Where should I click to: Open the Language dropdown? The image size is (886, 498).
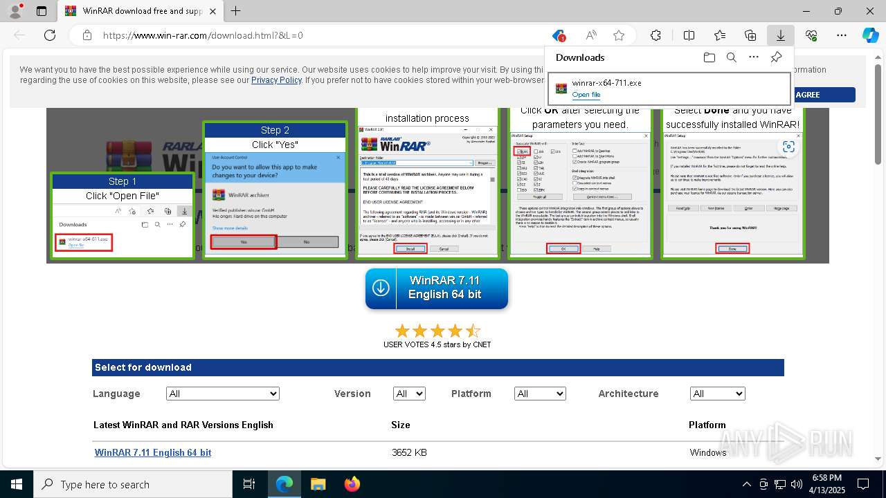[x=223, y=394]
